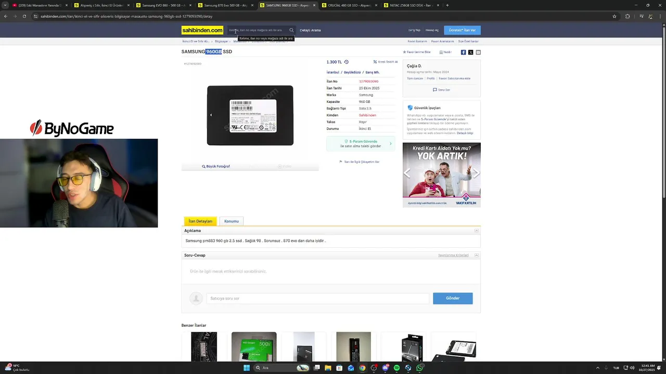This screenshot has width=666, height=374.
Task: Open WD Green 500GB similar listing thumbnail
Action: point(254,346)
